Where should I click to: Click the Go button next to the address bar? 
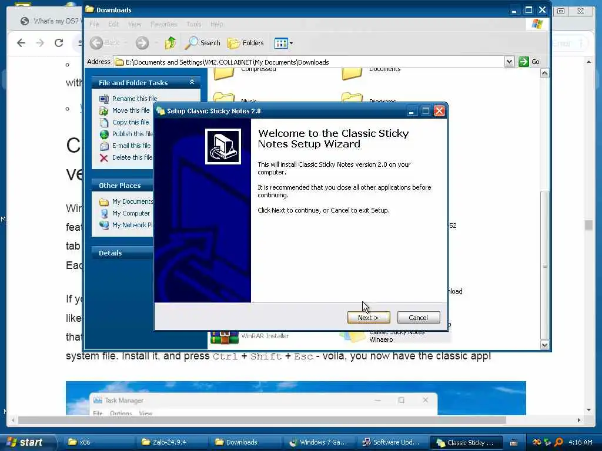[529, 62]
